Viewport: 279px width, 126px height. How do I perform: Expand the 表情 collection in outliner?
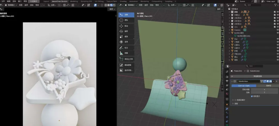pos(229,12)
